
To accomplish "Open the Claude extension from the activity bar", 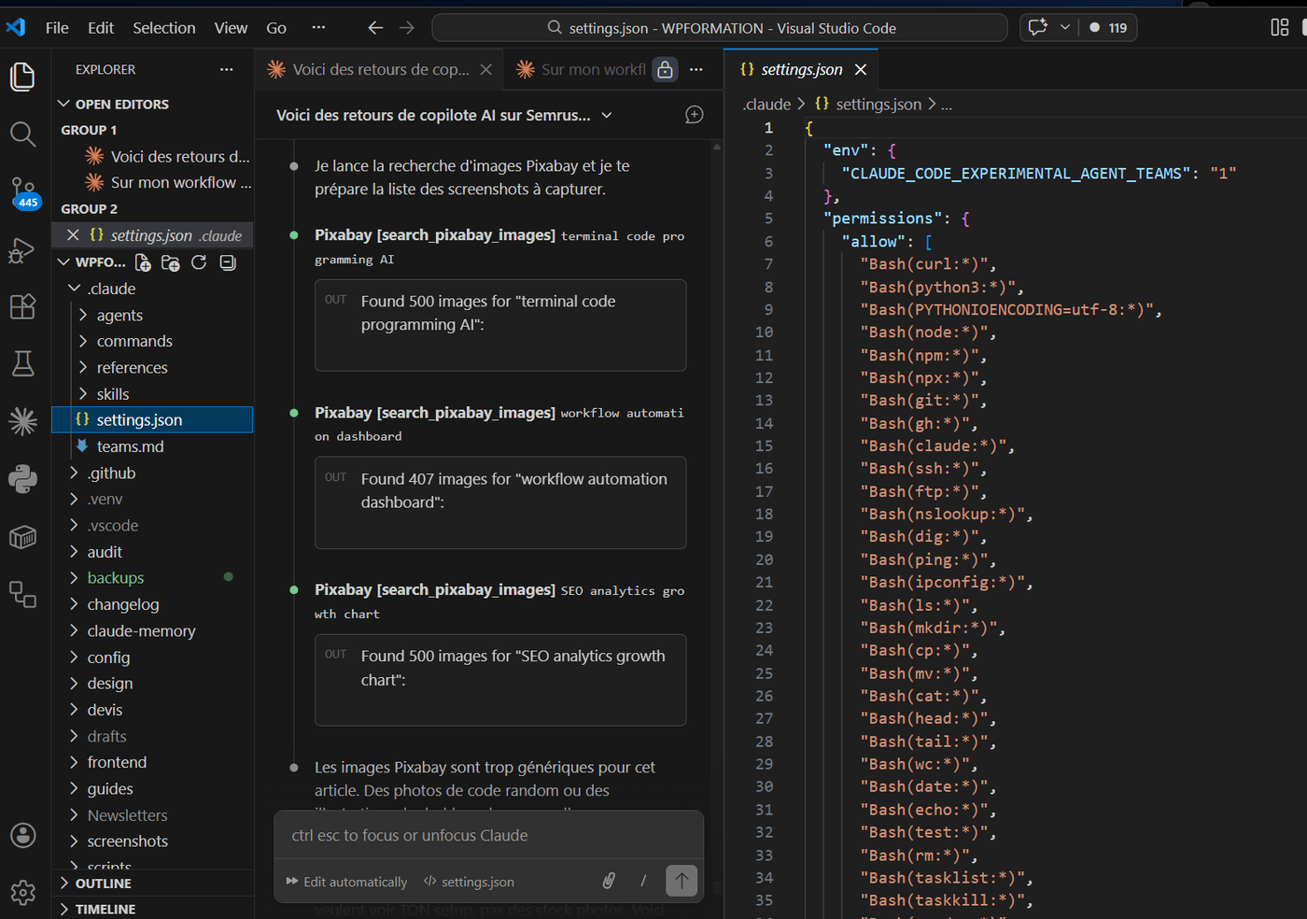I will pyautogui.click(x=22, y=421).
